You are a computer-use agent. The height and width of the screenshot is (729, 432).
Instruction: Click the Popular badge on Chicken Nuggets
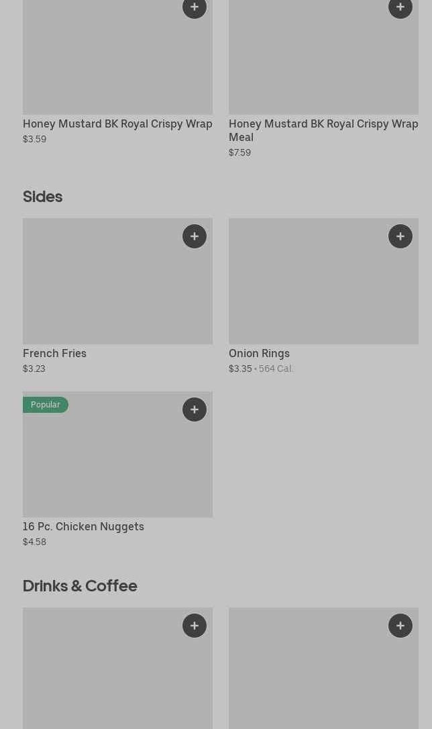[46, 405]
